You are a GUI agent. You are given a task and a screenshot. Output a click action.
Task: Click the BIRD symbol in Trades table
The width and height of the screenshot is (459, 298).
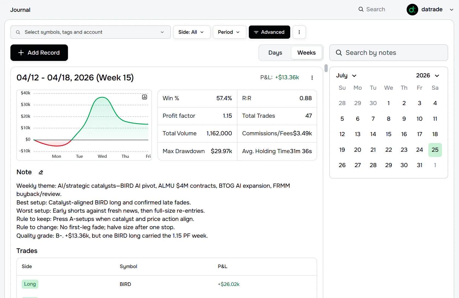(x=125, y=284)
